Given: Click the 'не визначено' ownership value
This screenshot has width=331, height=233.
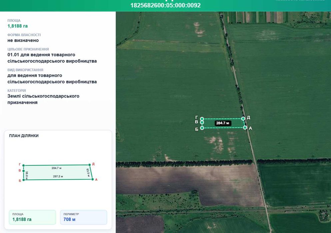Looking at the screenshot, I should (23, 40).
